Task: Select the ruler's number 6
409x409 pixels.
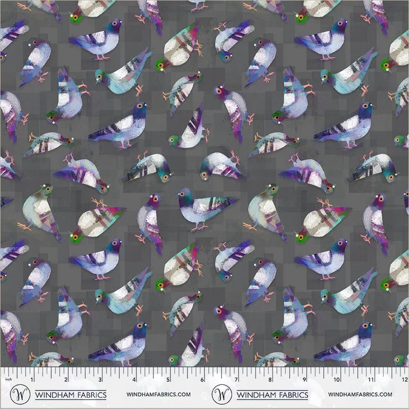Action: pyautogui.click(x=202, y=379)
